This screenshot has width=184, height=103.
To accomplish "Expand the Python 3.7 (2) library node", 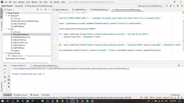I will tap(6, 56).
